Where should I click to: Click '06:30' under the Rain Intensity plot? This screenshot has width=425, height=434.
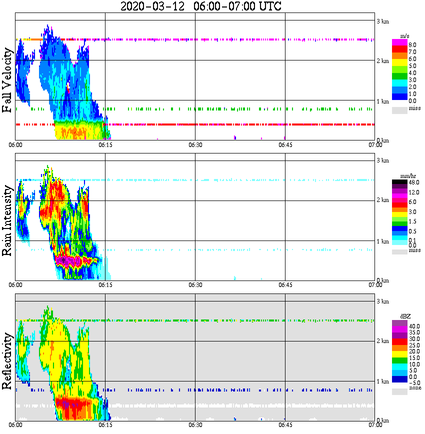tap(195, 285)
